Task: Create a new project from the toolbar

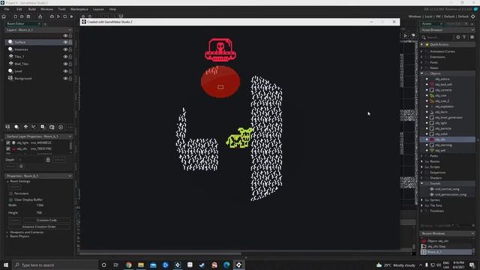Action: (x=15, y=16)
